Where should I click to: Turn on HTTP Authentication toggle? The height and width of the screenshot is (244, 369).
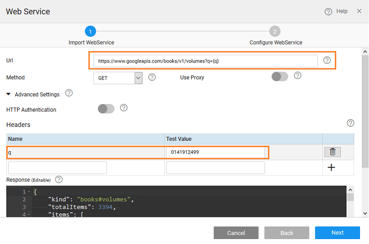[106, 109]
